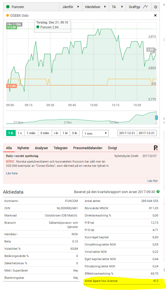Viewport: 166px width, 290px height.
Task: Click the orange OSEBX Oslo dot
Action: point(7,16)
